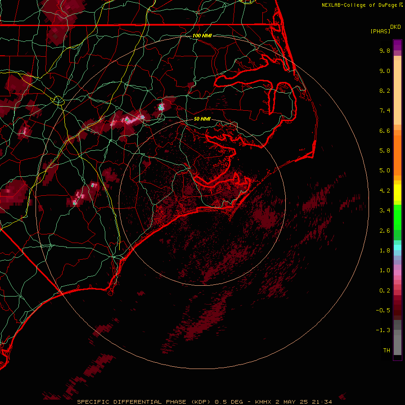Viewport: 405px width, 405px height.
Task: Click the pink segment of the color bar
Action: click(x=397, y=273)
